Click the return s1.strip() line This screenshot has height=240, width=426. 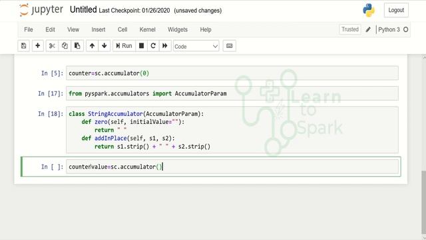[x=152, y=147]
